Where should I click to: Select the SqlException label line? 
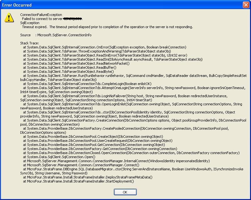coord(30,23)
